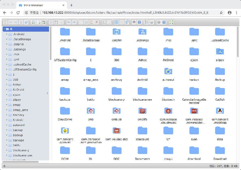Select the 0:File Manager browser tab

pos(42,5)
